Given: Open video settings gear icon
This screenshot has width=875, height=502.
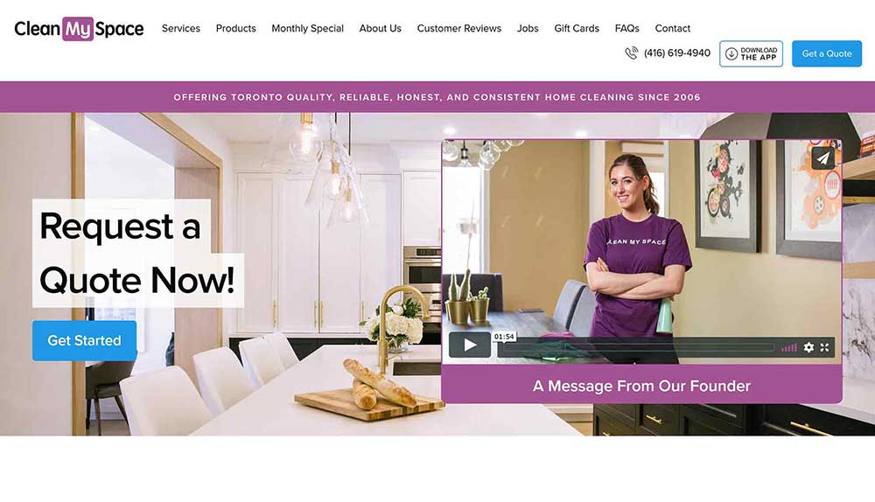Looking at the screenshot, I should (808, 347).
